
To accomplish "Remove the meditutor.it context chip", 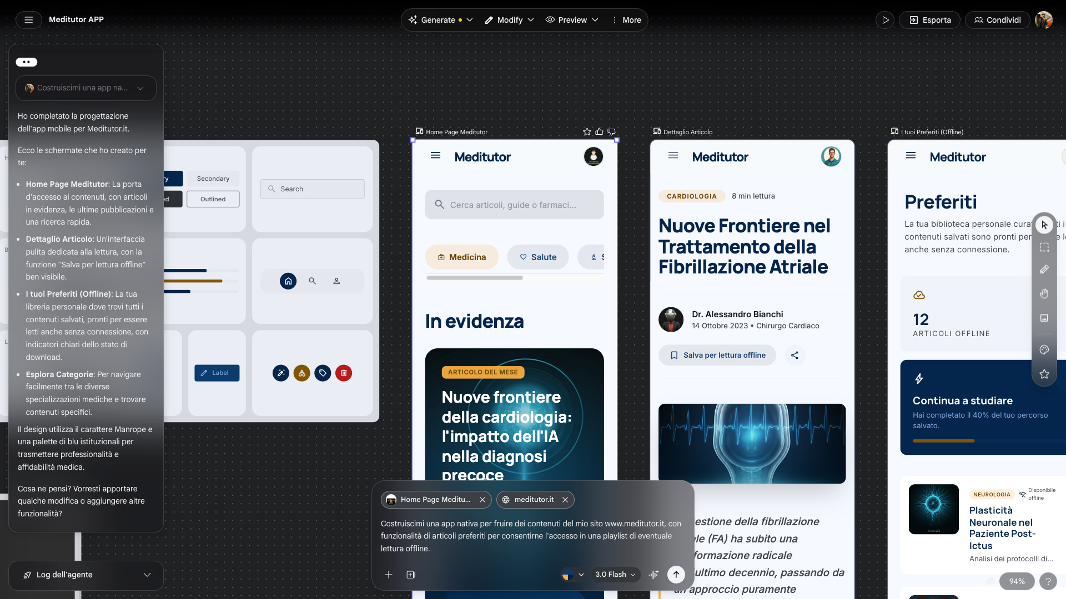I will coord(565,500).
